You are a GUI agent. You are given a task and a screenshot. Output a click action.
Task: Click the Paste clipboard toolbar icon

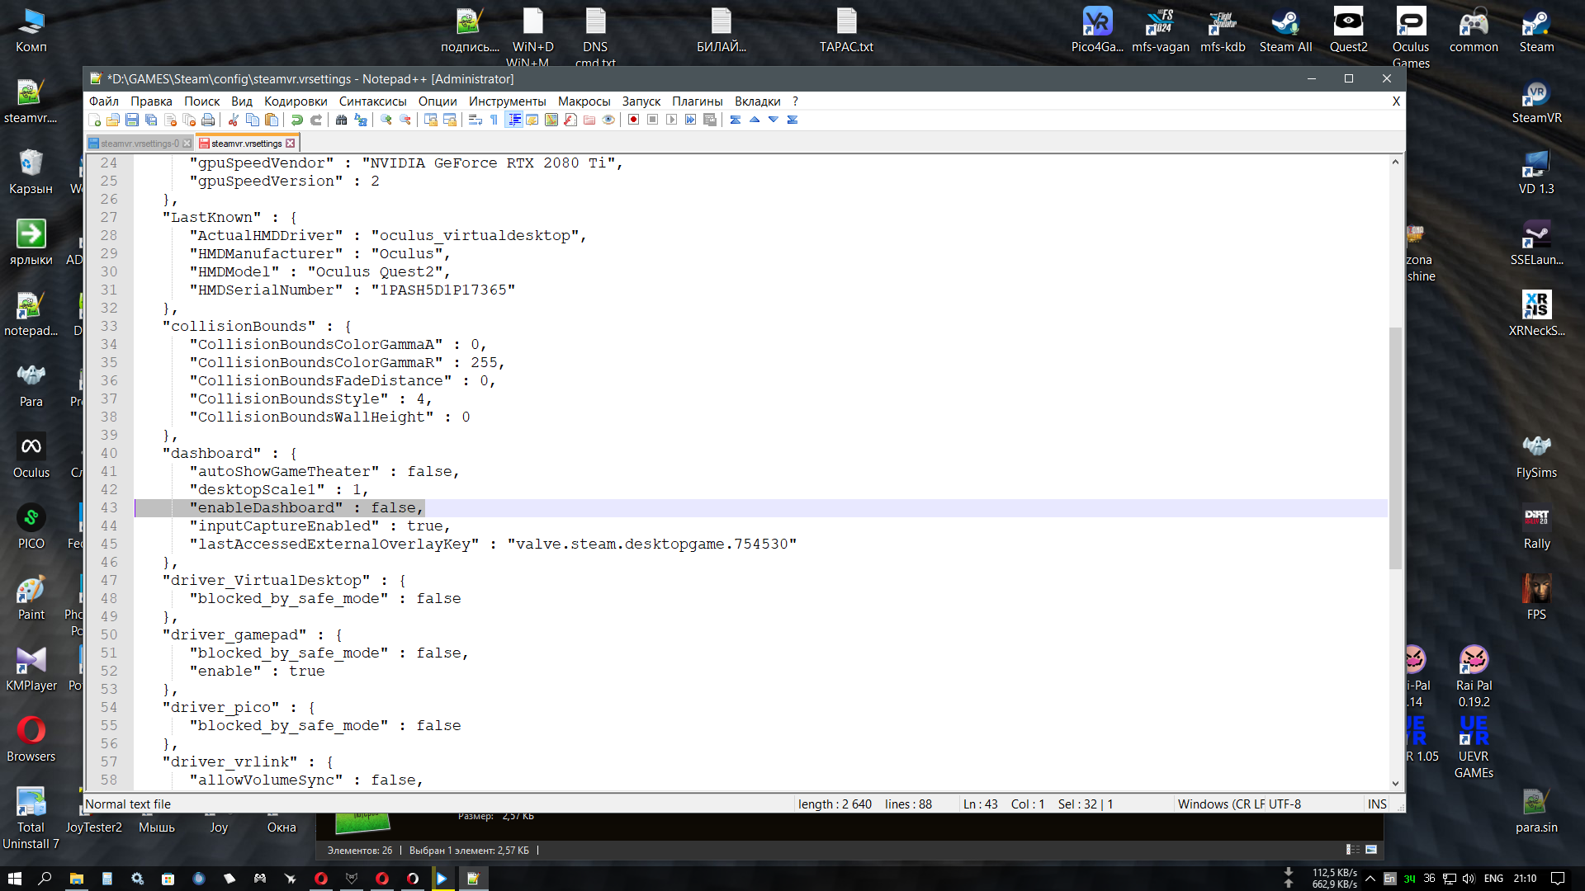tap(272, 120)
